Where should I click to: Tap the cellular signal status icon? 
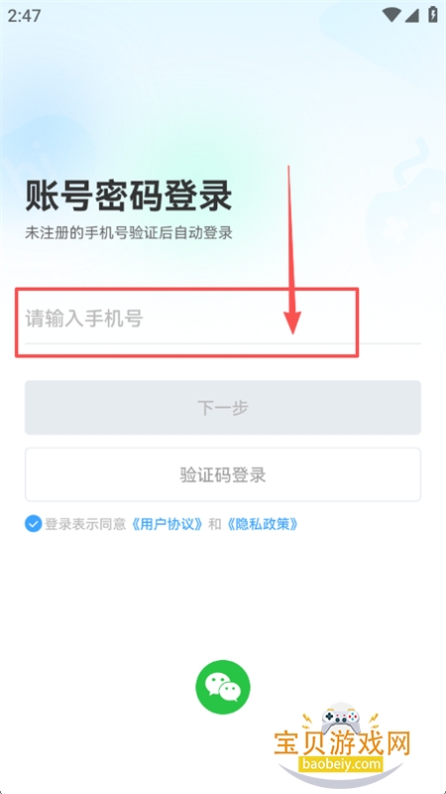pyautogui.click(x=412, y=15)
